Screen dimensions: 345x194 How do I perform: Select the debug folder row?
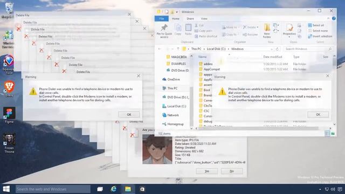click(x=205, y=121)
